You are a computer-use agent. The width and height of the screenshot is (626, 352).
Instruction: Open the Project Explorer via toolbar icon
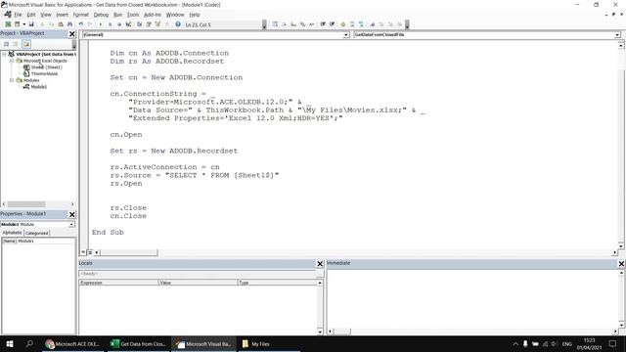coord(139,24)
